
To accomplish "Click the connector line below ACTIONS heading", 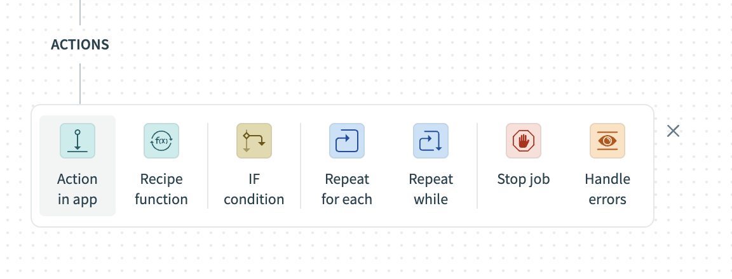I will click(80, 83).
